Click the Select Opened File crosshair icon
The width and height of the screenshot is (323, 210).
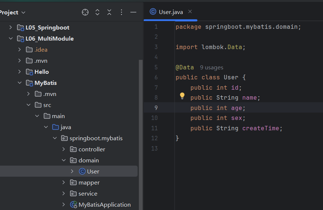pos(85,12)
